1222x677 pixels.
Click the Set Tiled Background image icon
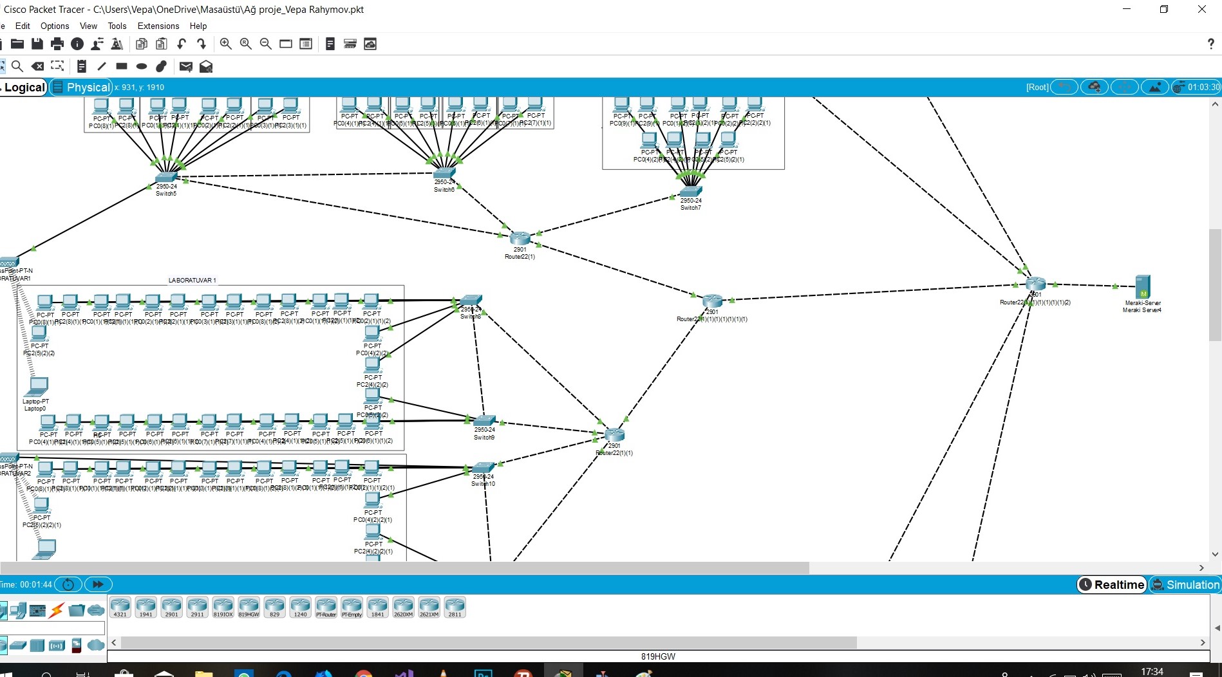click(x=1155, y=87)
